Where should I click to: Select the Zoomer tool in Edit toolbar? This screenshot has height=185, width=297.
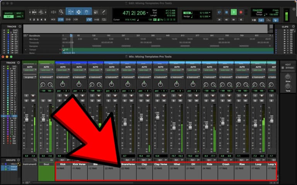click(61, 12)
